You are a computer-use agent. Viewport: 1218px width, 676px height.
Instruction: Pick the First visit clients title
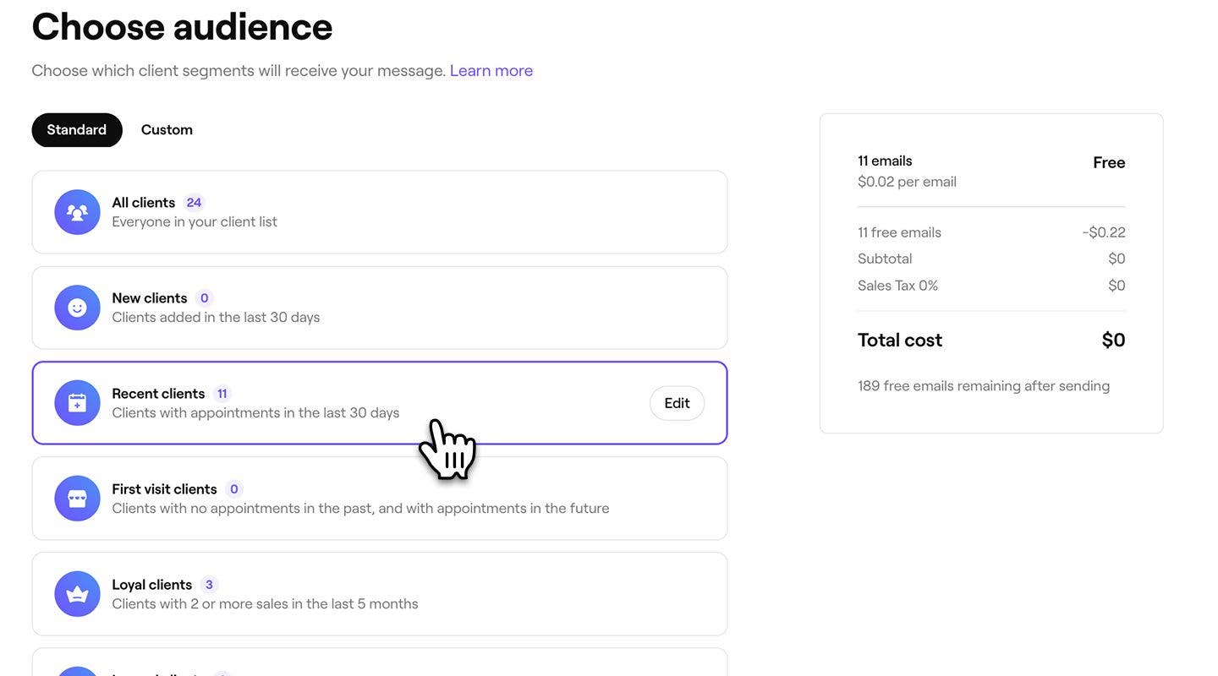(164, 489)
